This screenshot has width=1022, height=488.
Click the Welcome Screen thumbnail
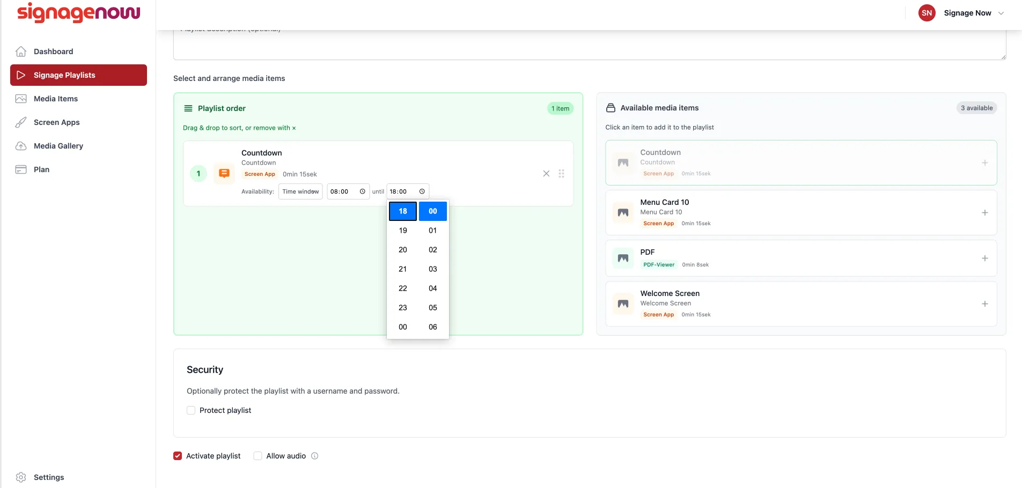coord(623,304)
